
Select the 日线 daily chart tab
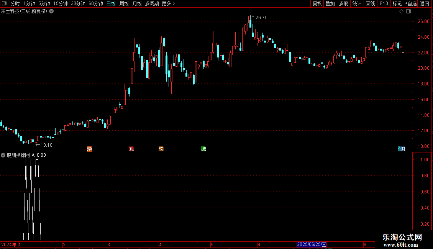[x=111, y=3]
